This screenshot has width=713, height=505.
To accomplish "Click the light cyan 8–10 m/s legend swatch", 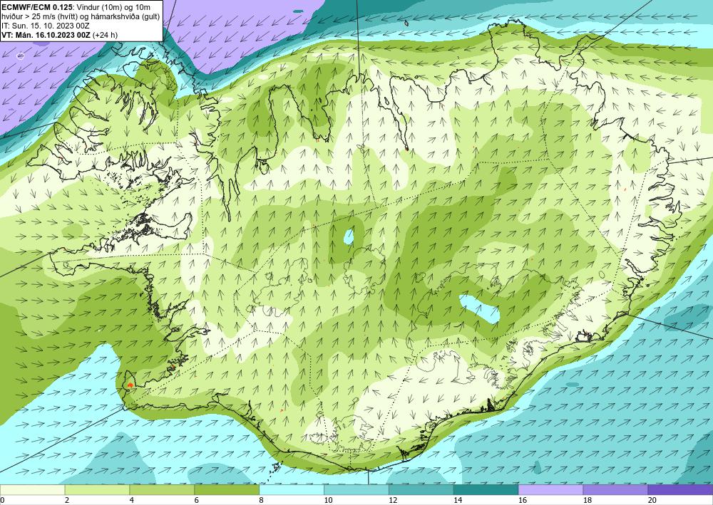I will [292, 490].
